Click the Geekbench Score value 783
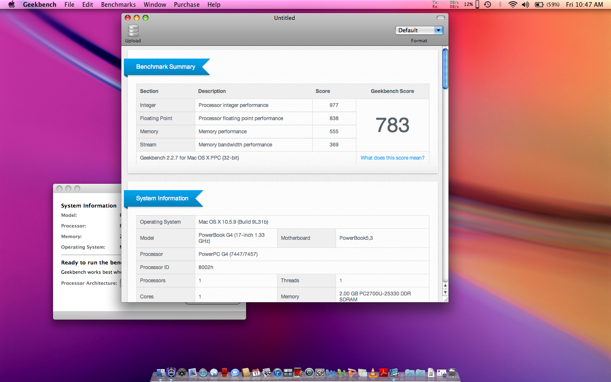Viewport: 611px width, 382px height. pos(392,125)
